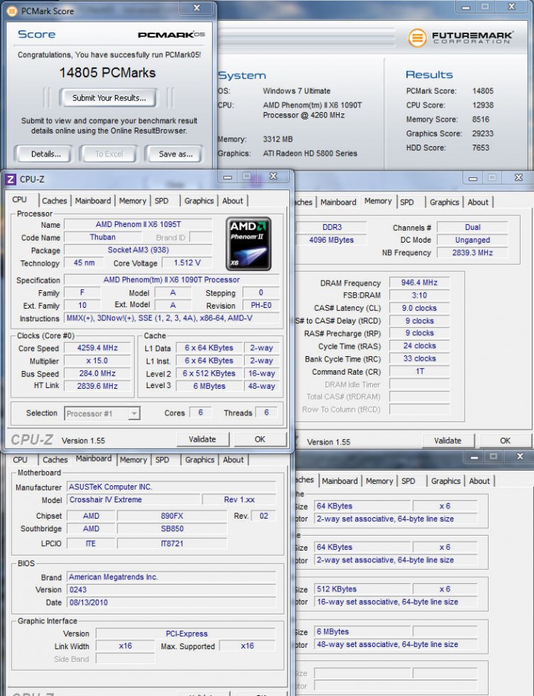Click the DC Mode Unganged value
The width and height of the screenshot is (534, 696).
[x=472, y=240]
